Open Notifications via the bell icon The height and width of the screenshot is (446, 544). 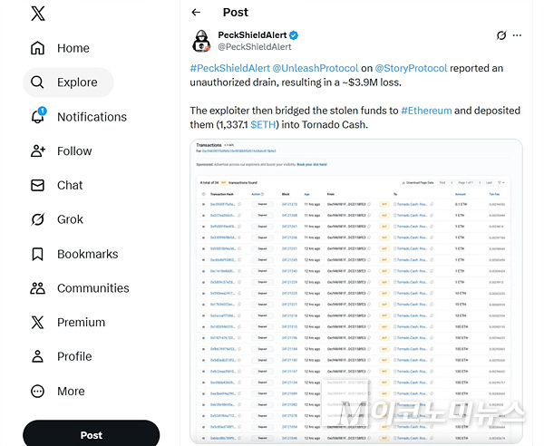click(38, 116)
